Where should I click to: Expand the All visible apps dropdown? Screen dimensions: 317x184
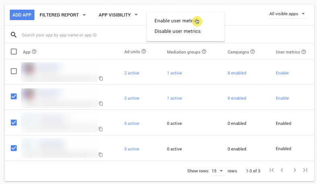pyautogui.click(x=287, y=14)
